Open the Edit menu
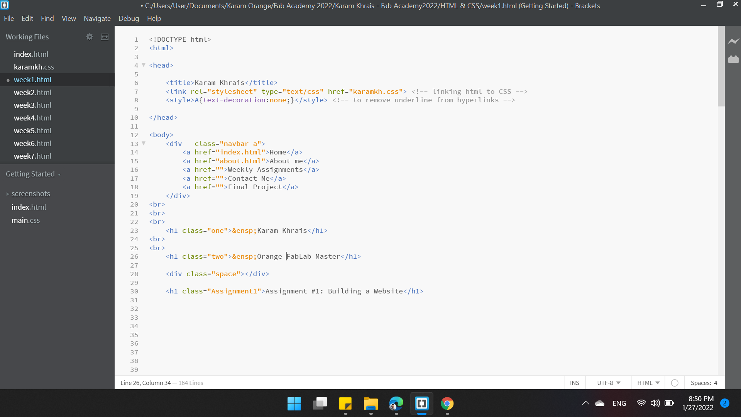Viewport: 741px width, 417px height. click(27, 18)
